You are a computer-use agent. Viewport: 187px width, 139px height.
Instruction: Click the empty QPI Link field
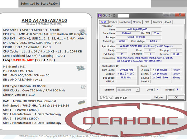coord(127,81)
